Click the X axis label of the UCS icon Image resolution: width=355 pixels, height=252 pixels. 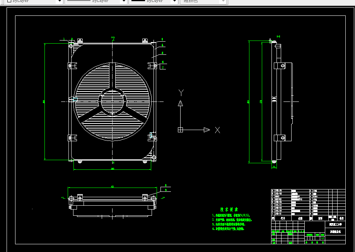coord(217,130)
